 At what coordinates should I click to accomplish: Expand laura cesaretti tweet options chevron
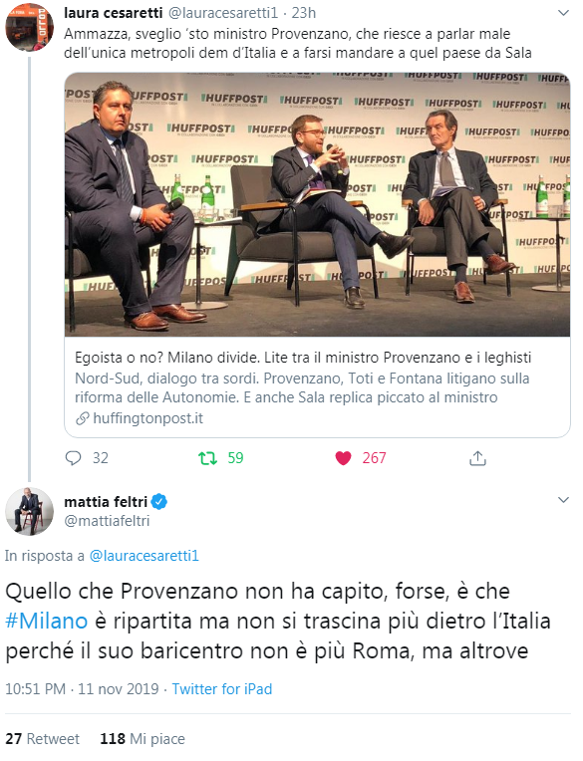[x=563, y=13]
